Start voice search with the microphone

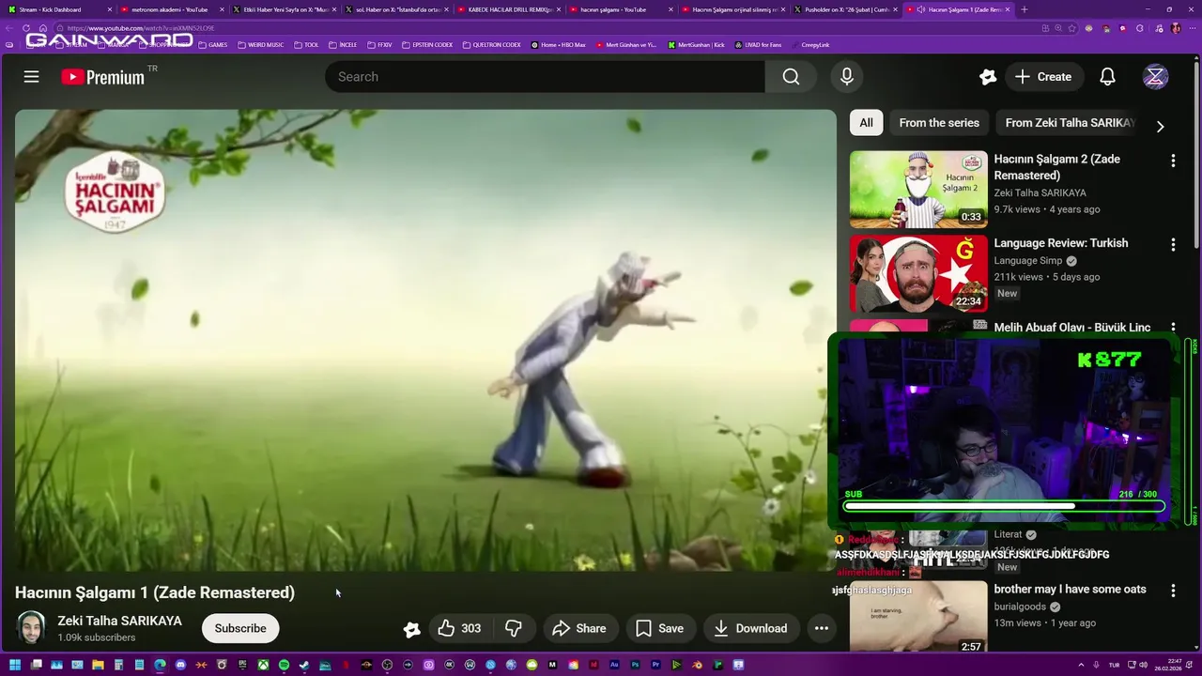point(847,77)
